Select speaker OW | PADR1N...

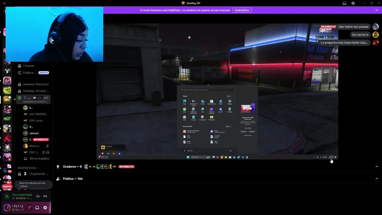(36, 114)
